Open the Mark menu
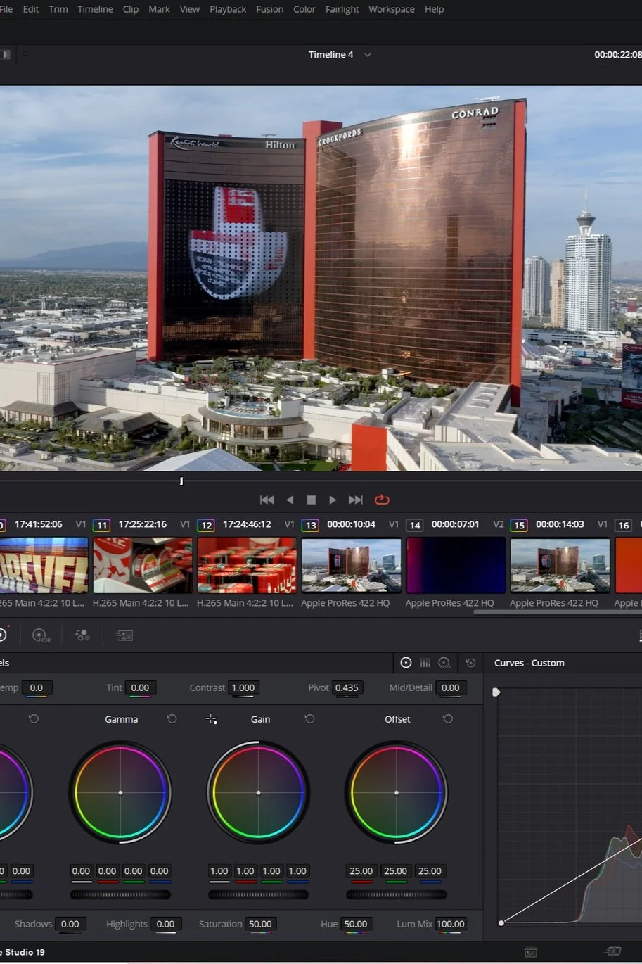The width and height of the screenshot is (642, 964). 159,9
